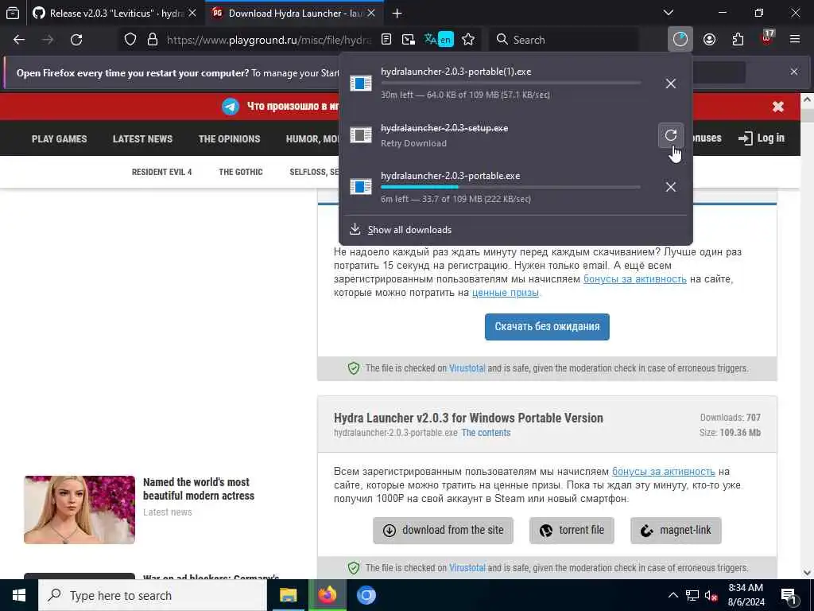The image size is (814, 611).
Task: Go to THE GOTHIC section
Action: (x=240, y=172)
